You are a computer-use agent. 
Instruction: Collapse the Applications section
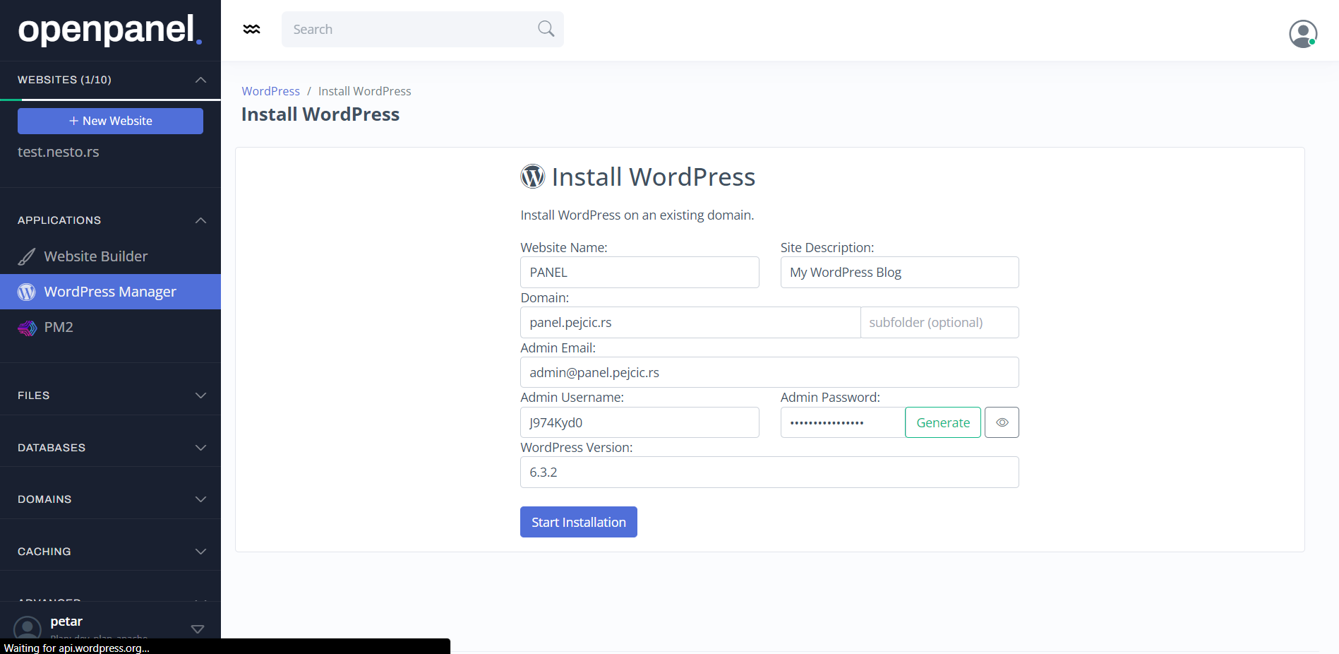click(200, 220)
